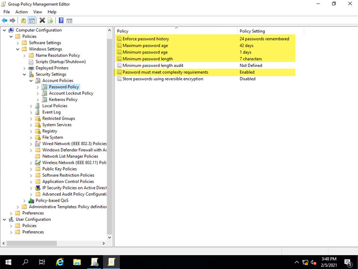358x269 pixels.
Task: Click the 7 characters setting value
Action: click(x=250, y=59)
